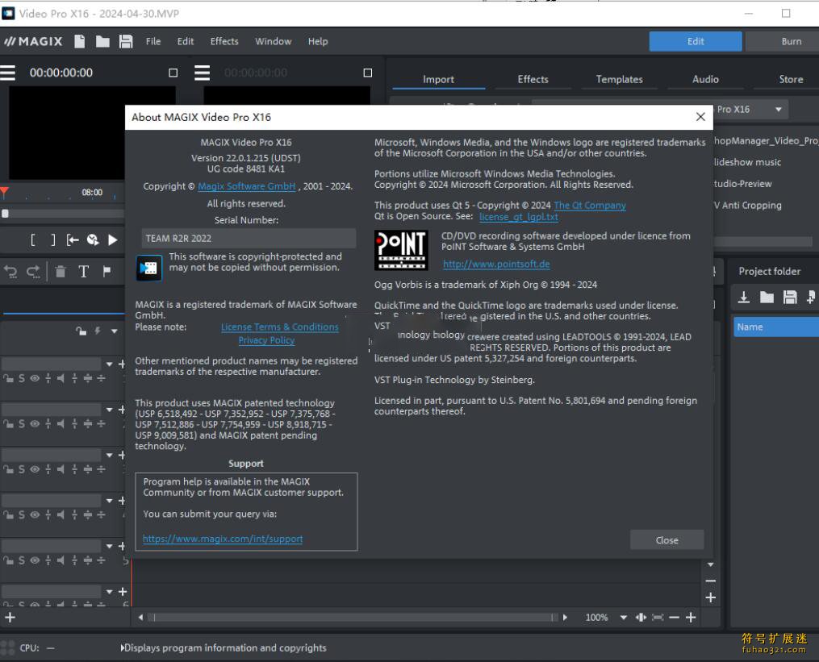
Task: Open the program monitor hamburger menu beside the white timecode
Action: [x=8, y=73]
